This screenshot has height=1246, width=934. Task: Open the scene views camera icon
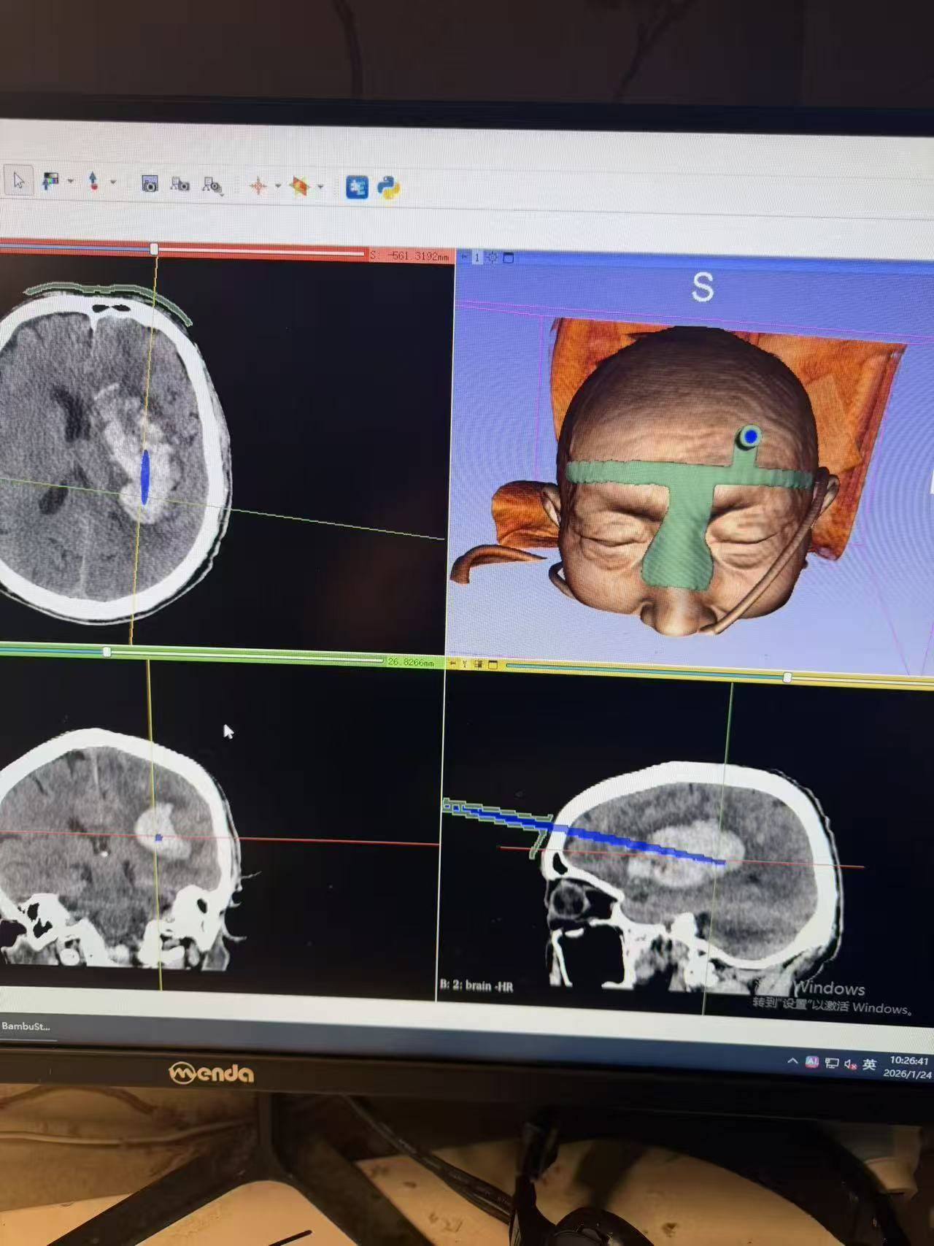(x=180, y=185)
